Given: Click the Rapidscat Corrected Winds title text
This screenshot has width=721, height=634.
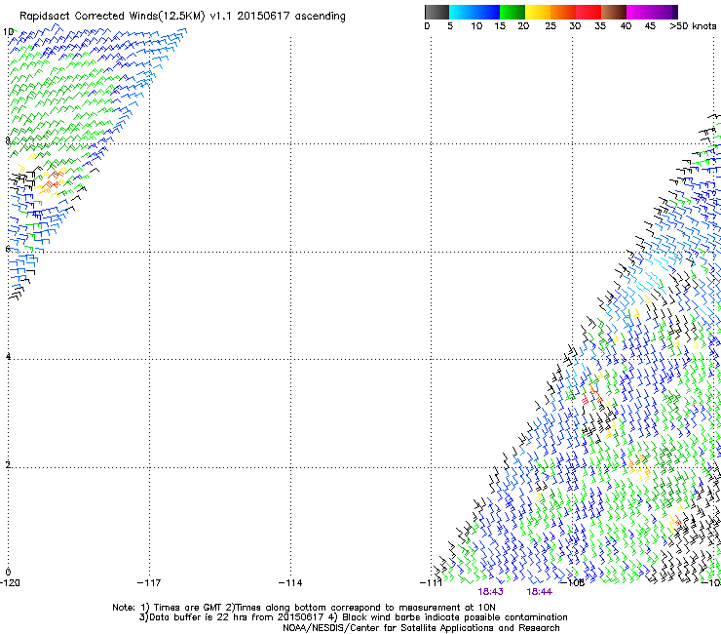Looking at the screenshot, I should pos(182,16).
